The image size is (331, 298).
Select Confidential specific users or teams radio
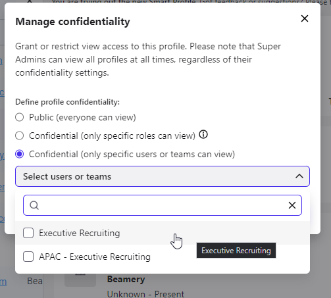[x=20, y=154]
